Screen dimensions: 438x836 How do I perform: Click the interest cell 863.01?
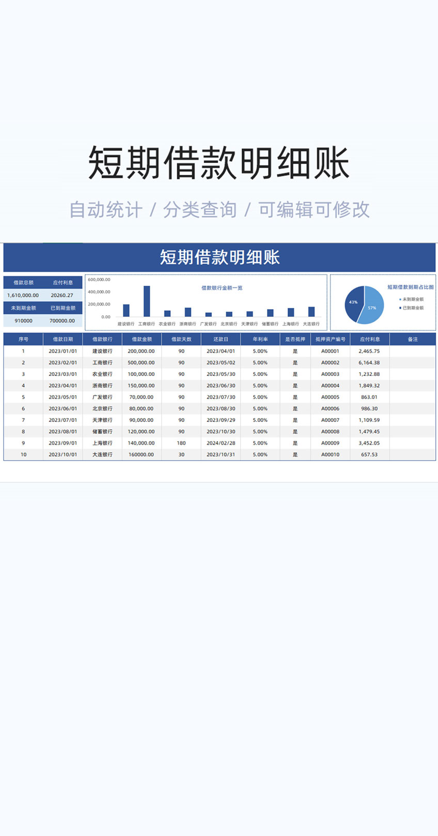369,397
